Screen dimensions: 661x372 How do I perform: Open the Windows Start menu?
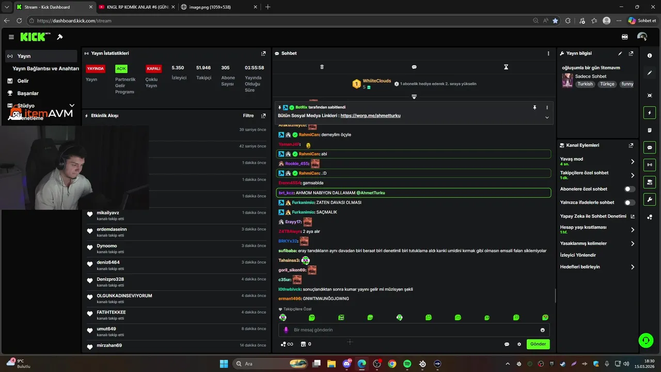click(x=224, y=364)
